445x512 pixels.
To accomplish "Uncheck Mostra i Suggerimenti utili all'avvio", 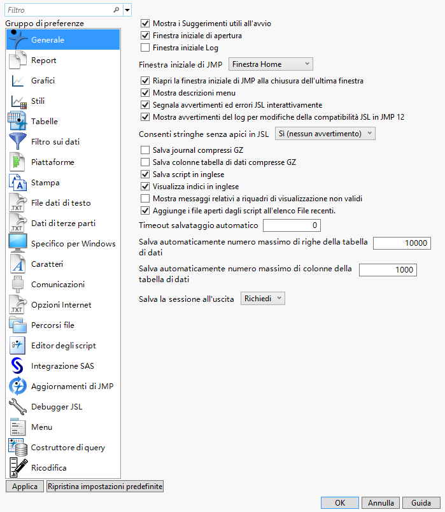I will (x=145, y=24).
